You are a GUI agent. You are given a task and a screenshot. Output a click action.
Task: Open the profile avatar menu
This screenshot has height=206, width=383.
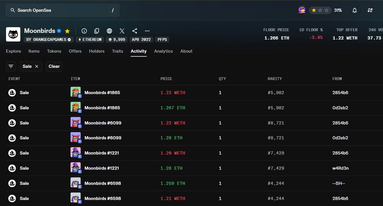pyautogui.click(x=302, y=10)
